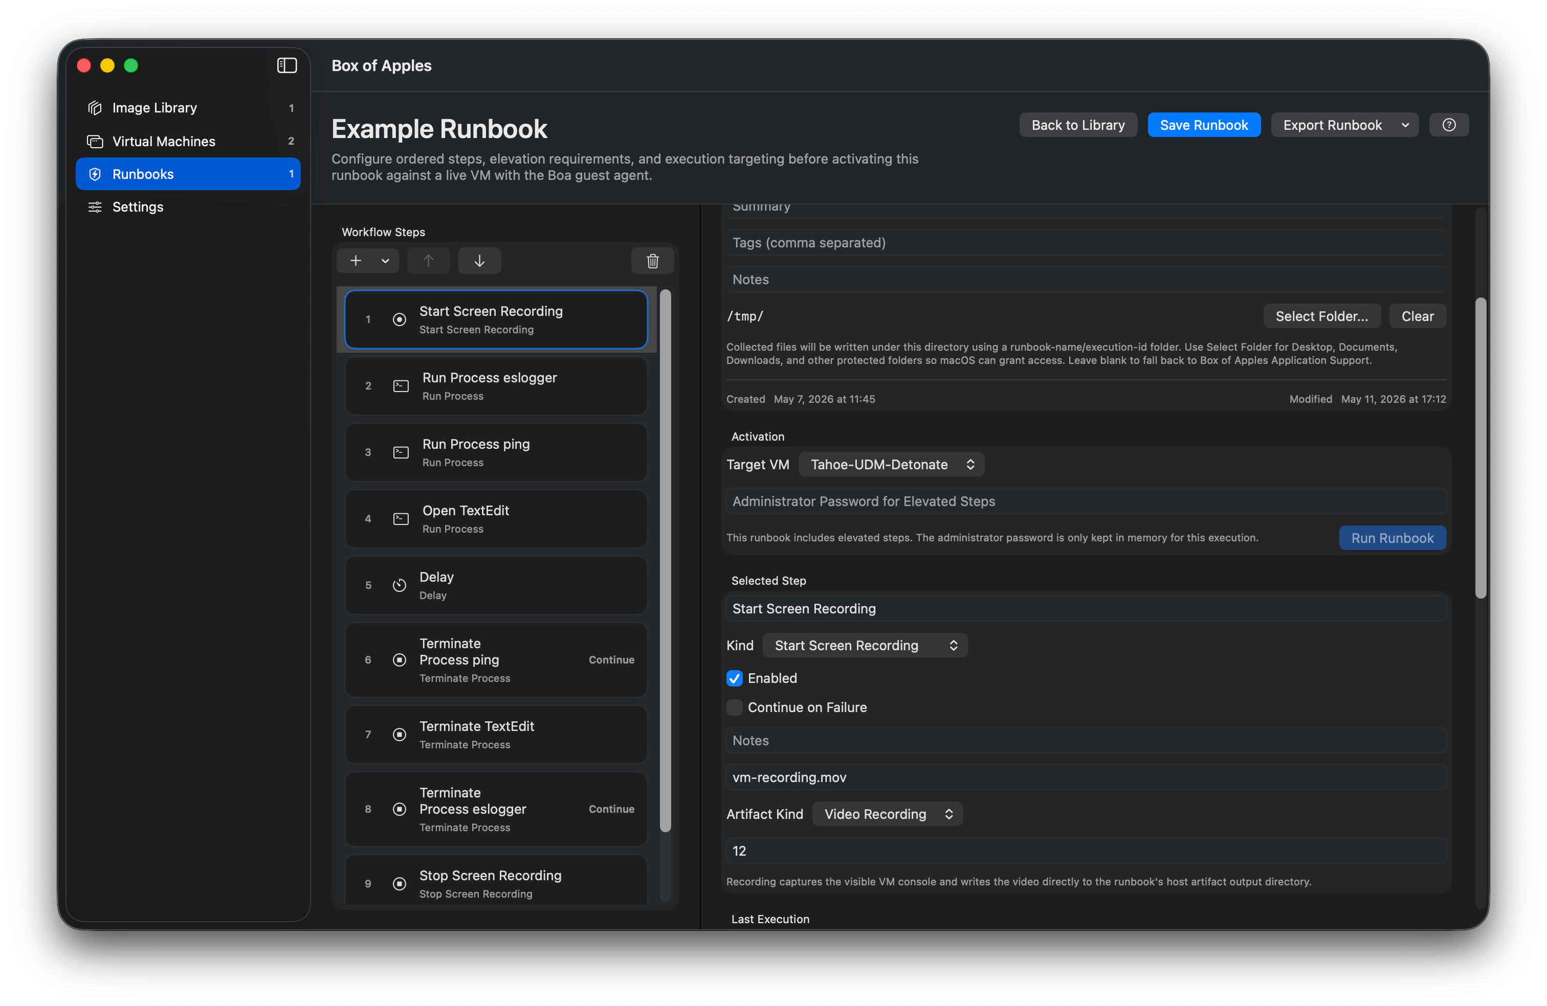
Task: Open Export Runbook dropdown arrow
Action: (1405, 125)
